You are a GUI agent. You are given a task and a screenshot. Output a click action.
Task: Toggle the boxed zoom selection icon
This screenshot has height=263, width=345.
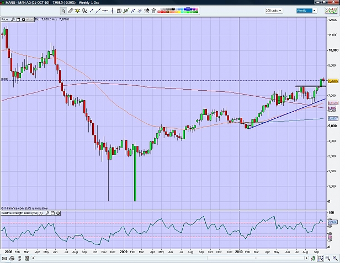click(320, 258)
